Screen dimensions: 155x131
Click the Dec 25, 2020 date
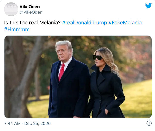(38, 124)
